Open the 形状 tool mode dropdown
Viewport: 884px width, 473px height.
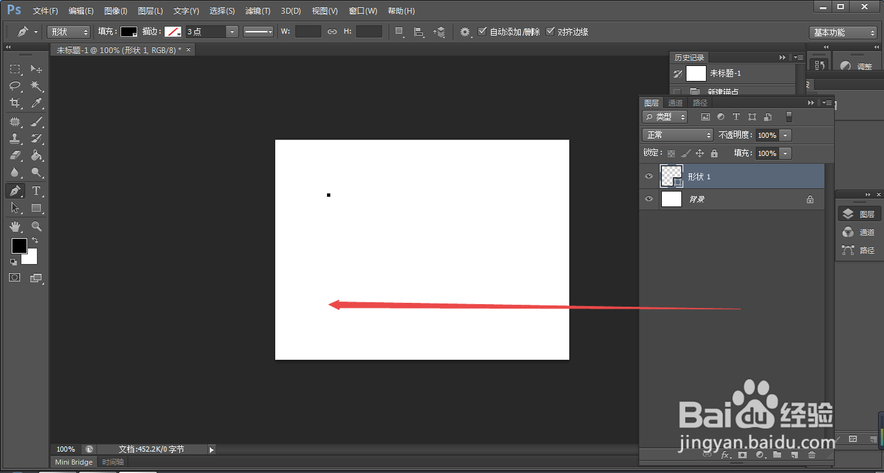(69, 32)
